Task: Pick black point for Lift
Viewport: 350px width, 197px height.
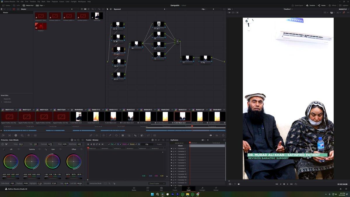Action: click(x=3, y=149)
